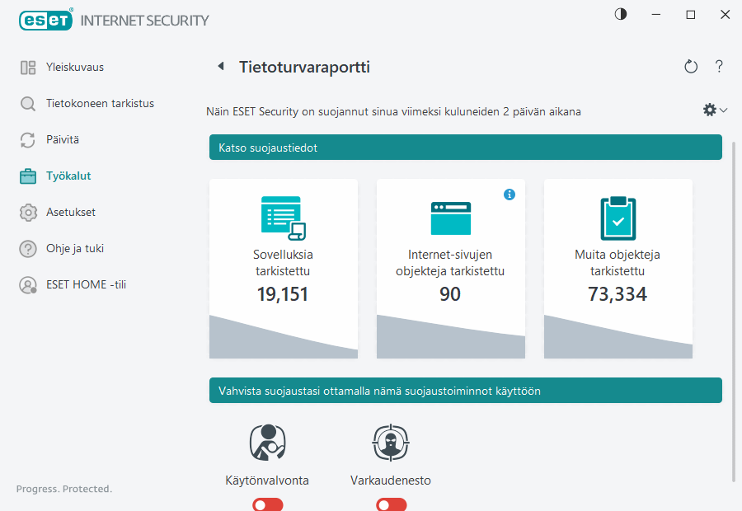Enable the Käytönvalvonta toggle
742x511 pixels.
267,504
